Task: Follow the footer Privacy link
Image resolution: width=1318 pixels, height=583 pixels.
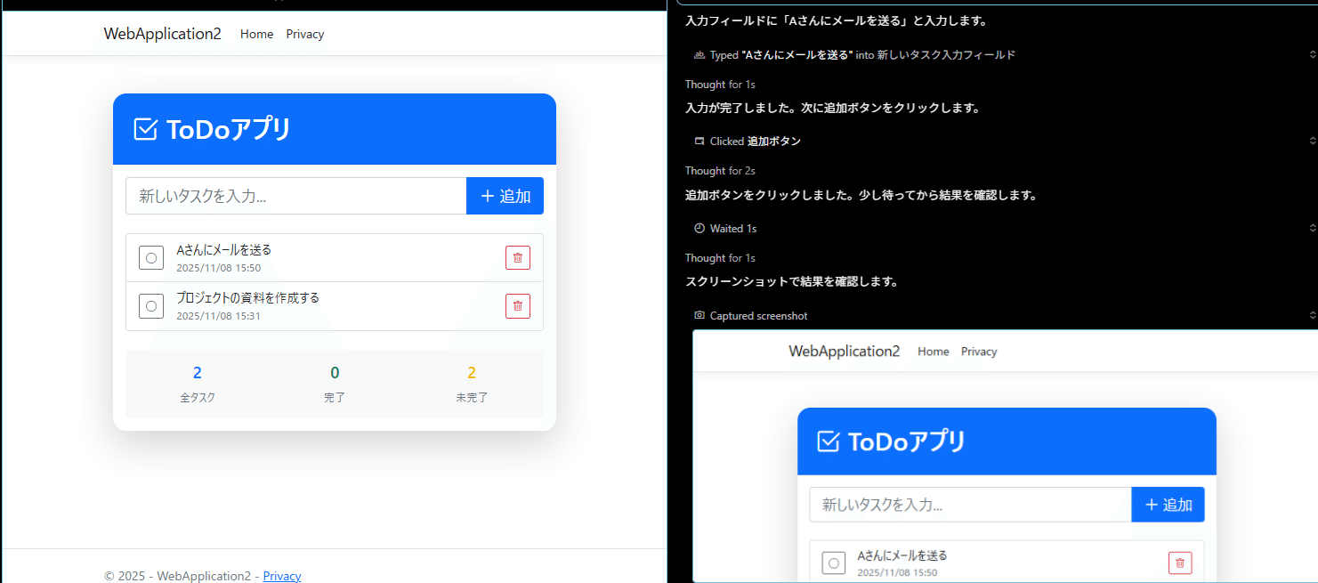Action: (x=282, y=576)
